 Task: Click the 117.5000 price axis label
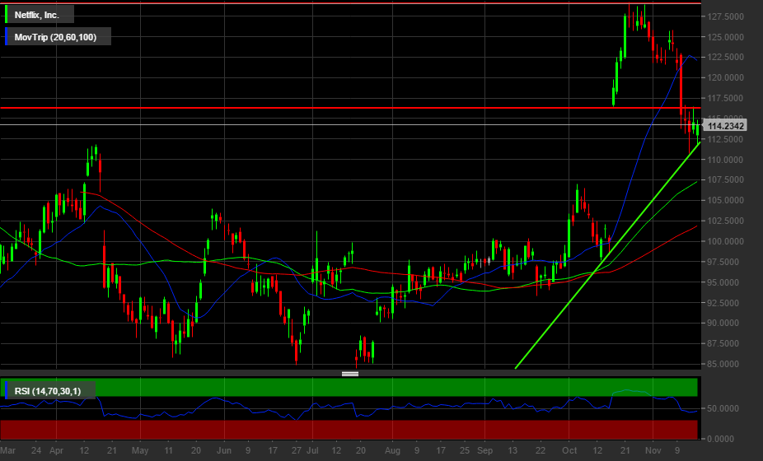coord(726,98)
